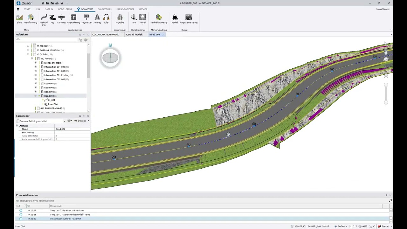407x229 pixels.
Task: Open the UTDATA ribbon tab
Action: [143, 9]
